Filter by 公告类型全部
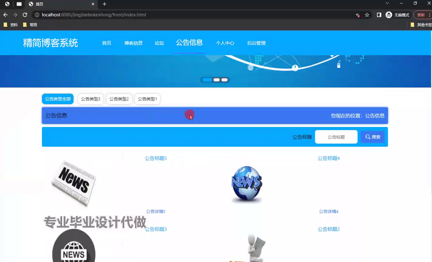 tap(58, 99)
